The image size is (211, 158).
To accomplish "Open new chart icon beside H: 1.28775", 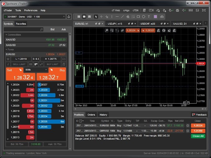I will pos(64,59).
